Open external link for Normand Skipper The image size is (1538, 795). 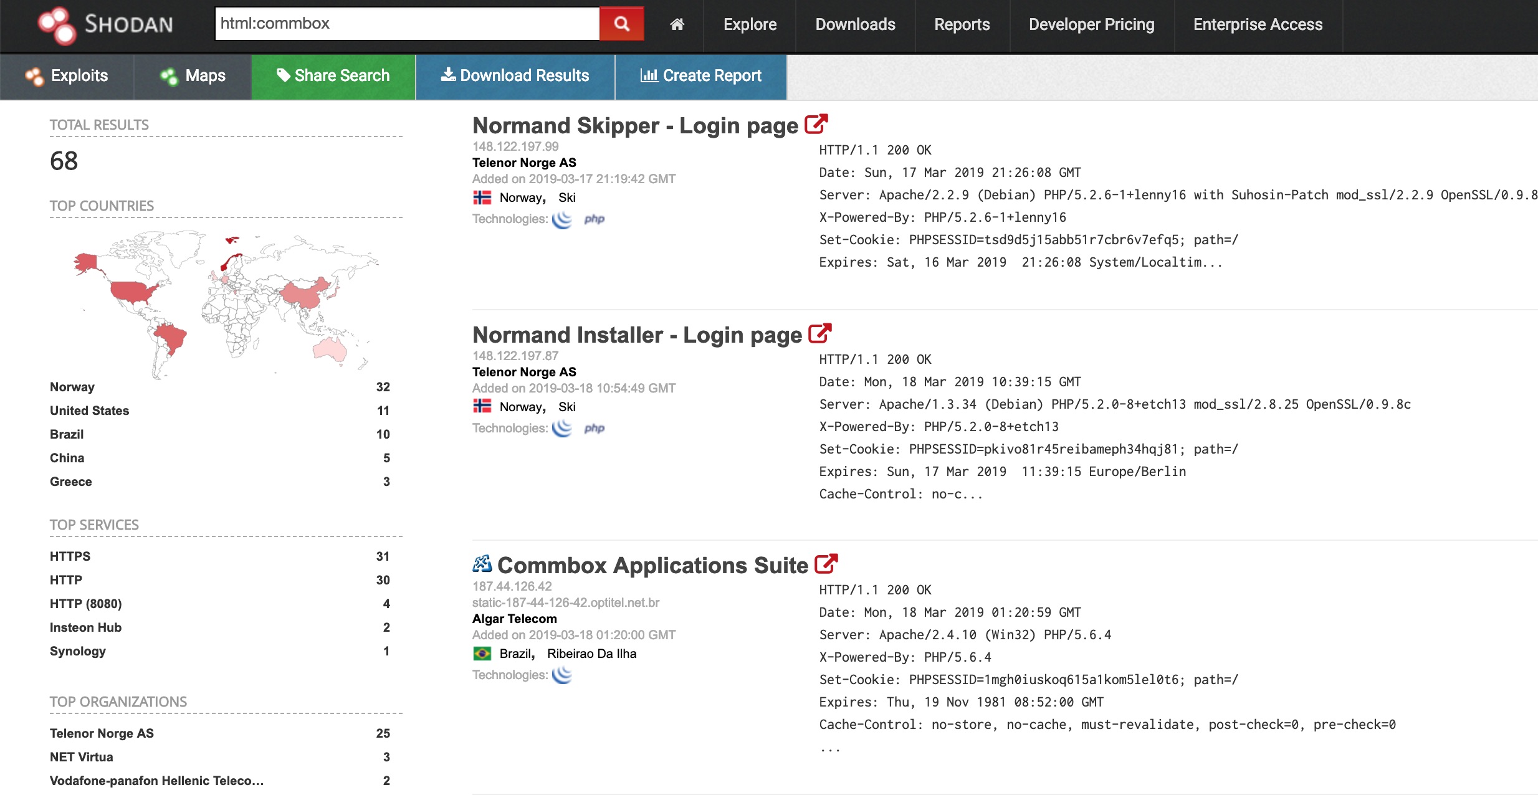click(x=816, y=124)
